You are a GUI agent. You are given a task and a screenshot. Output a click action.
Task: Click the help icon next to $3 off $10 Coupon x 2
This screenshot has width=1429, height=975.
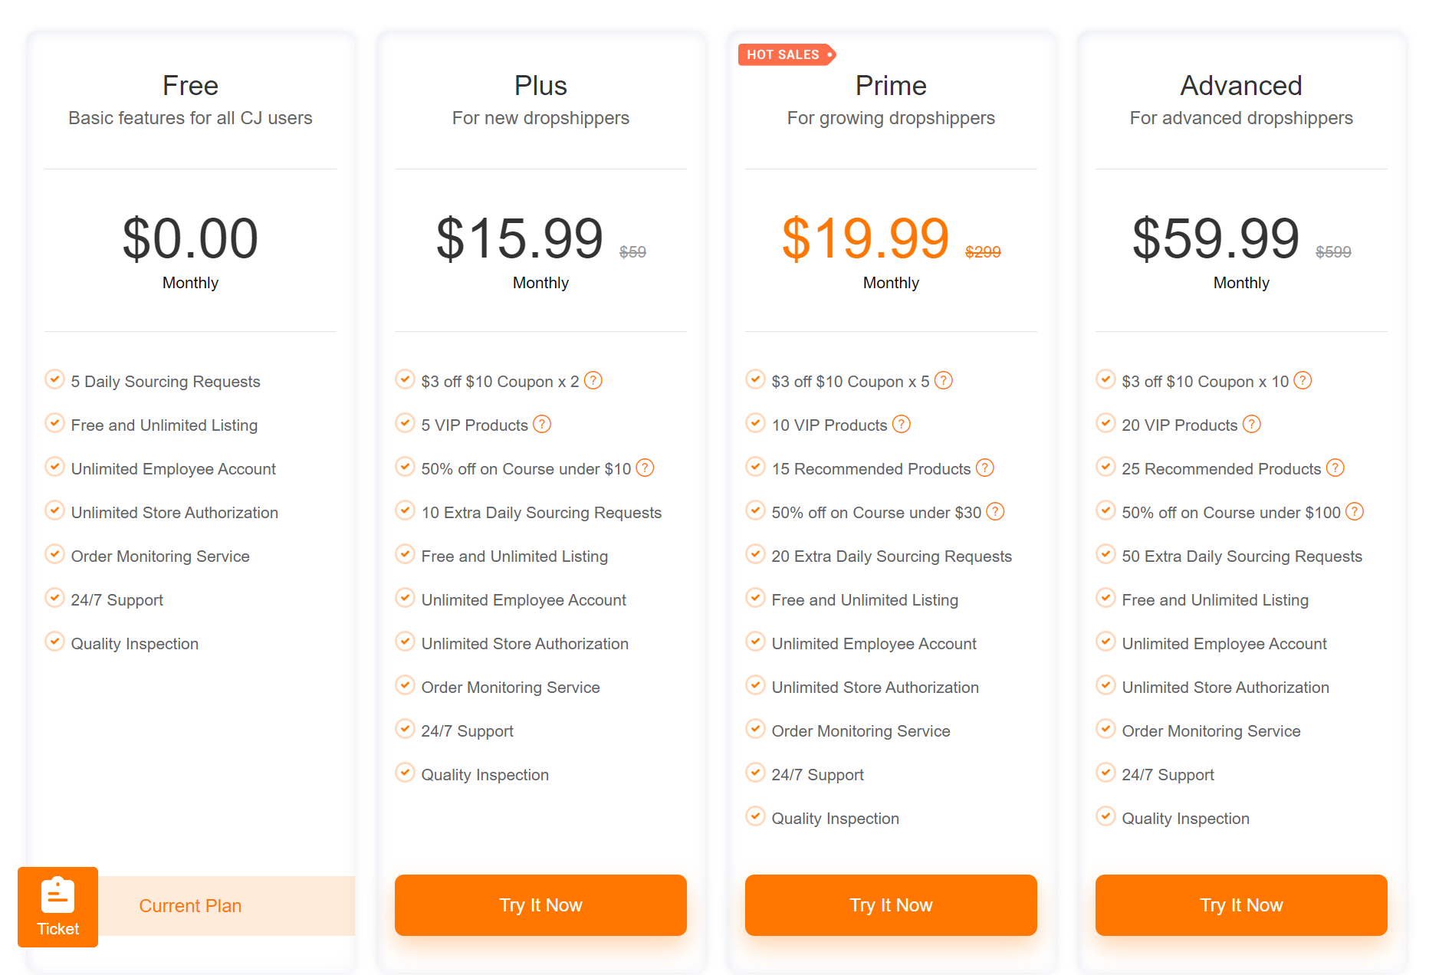(x=593, y=379)
